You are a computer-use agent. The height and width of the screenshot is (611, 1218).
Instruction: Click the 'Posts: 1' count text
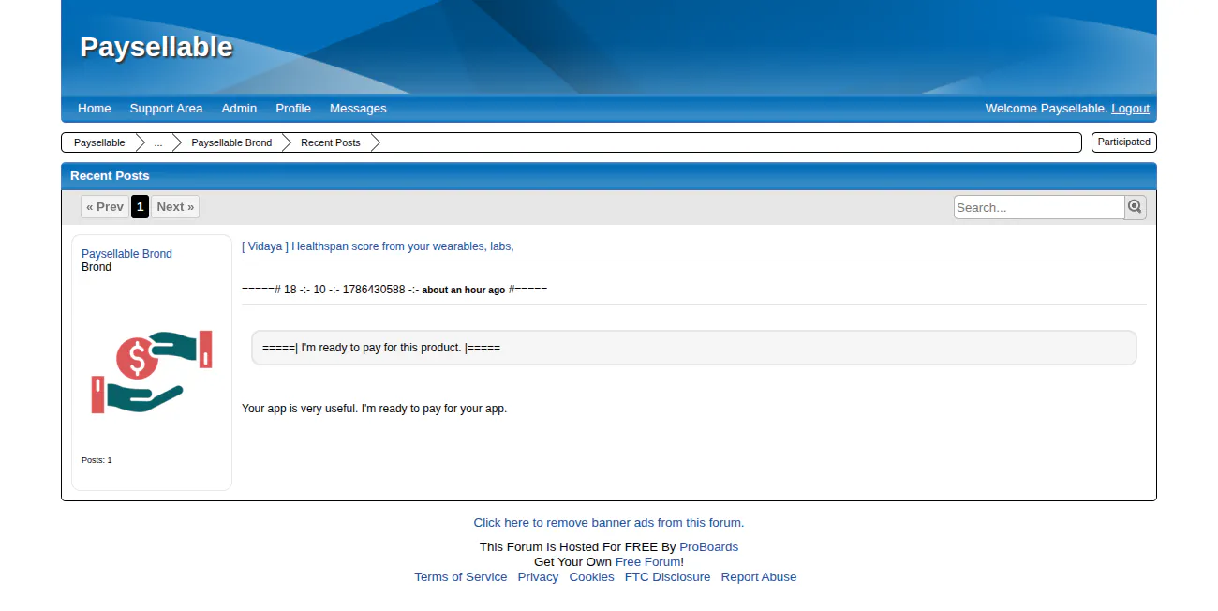97,460
